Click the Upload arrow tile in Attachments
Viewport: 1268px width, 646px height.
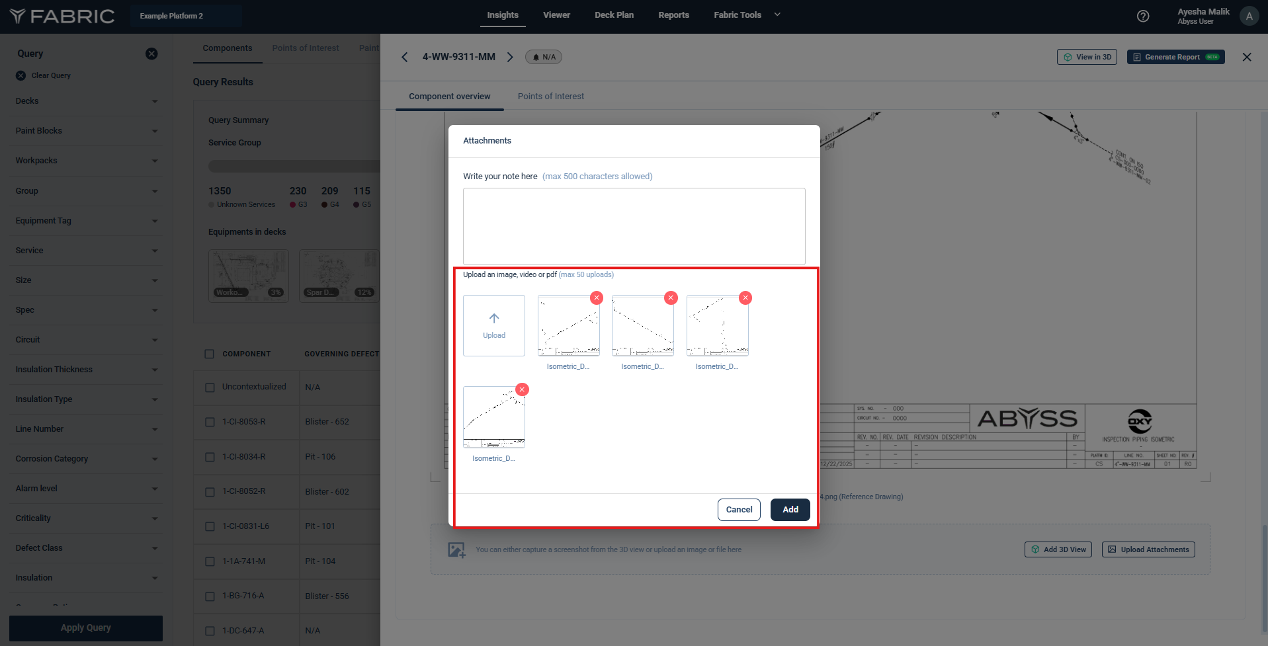click(493, 325)
